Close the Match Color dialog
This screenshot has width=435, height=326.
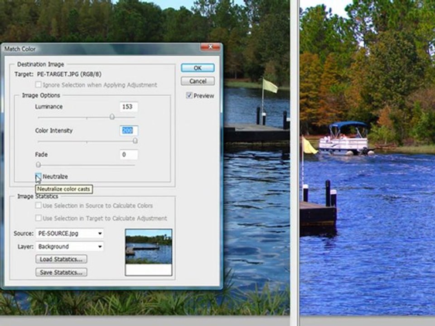coord(210,47)
